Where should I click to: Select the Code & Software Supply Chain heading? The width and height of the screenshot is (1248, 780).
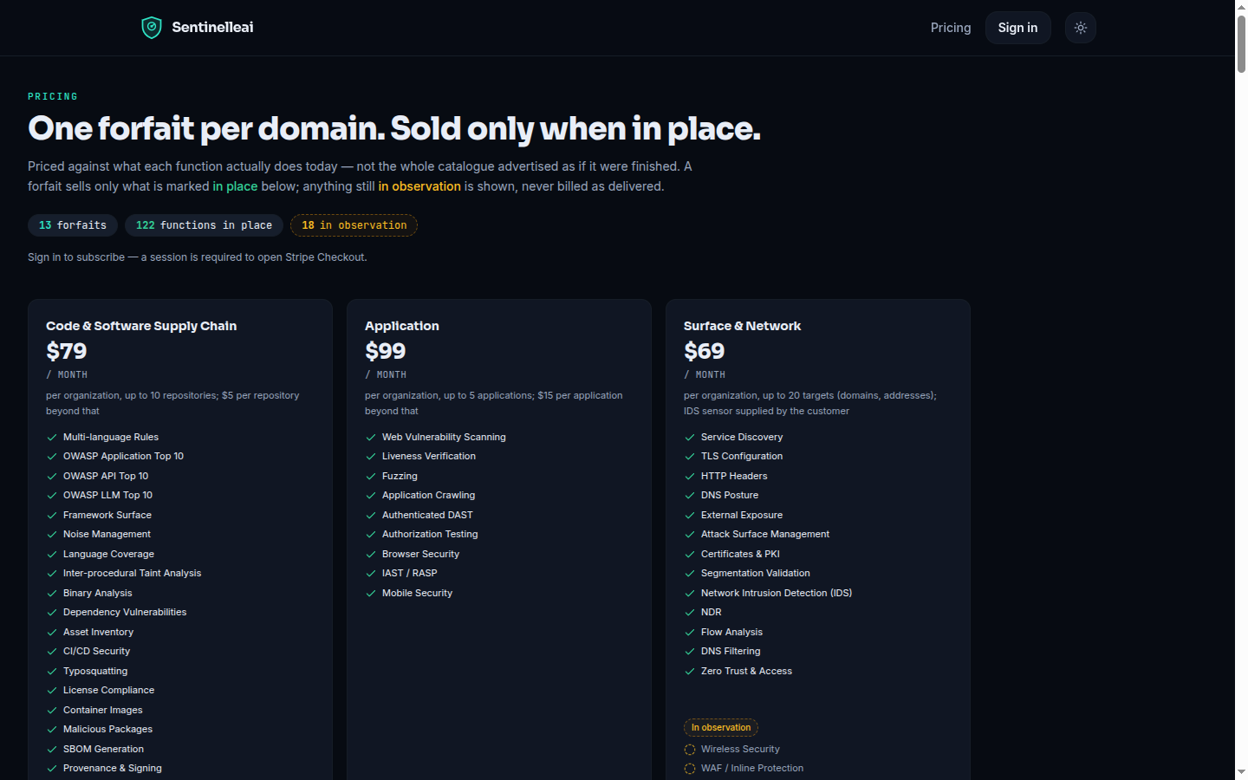tap(141, 326)
